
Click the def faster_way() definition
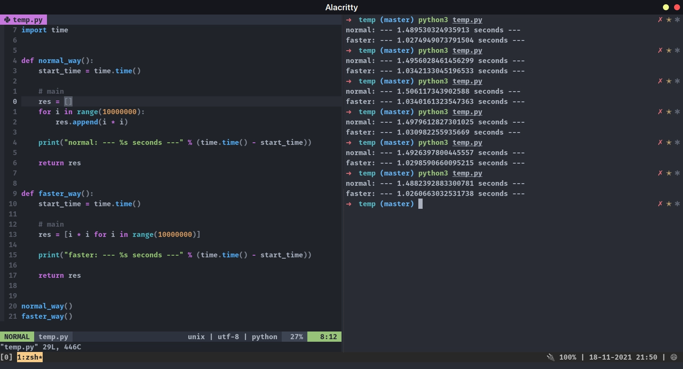58,193
